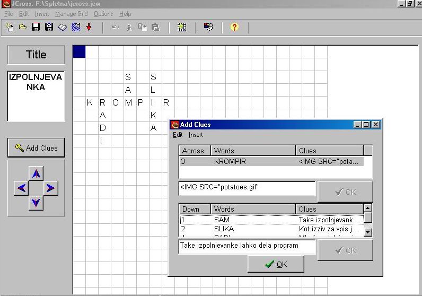Click the automatic grid-maker toolbar icon
Image resolution: width=422 pixels, height=296 pixels.
coord(182,27)
